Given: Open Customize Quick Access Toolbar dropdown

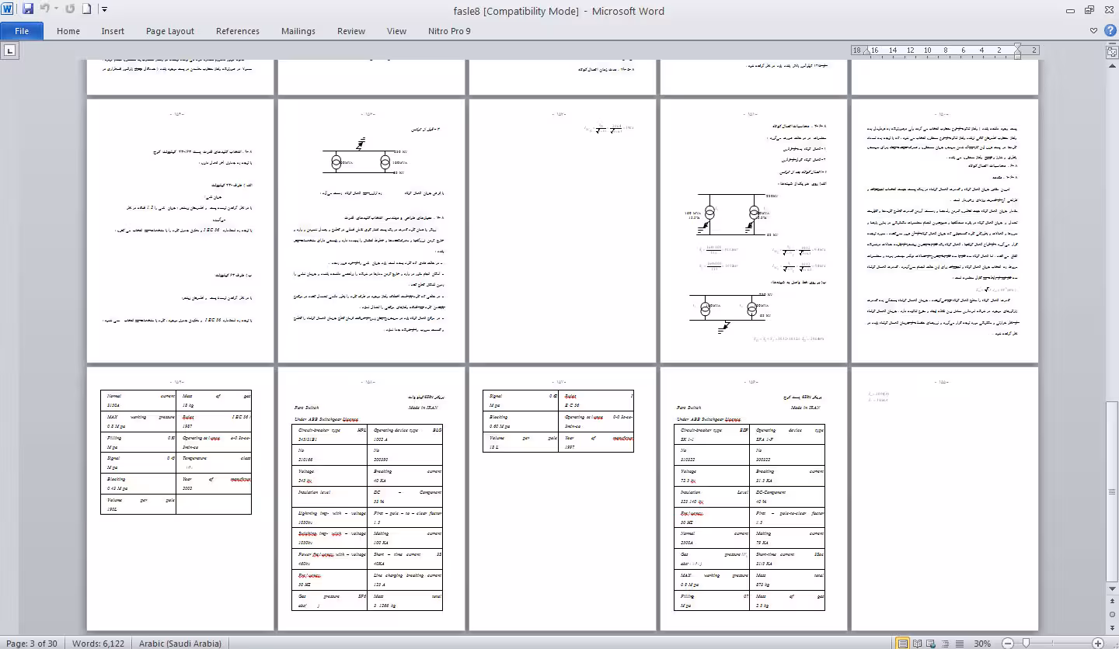Looking at the screenshot, I should [x=104, y=9].
